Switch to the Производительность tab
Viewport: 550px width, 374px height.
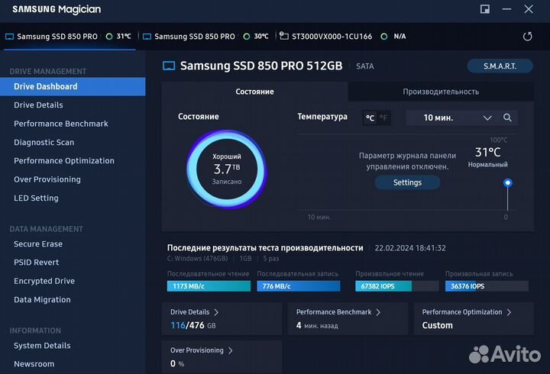441,92
